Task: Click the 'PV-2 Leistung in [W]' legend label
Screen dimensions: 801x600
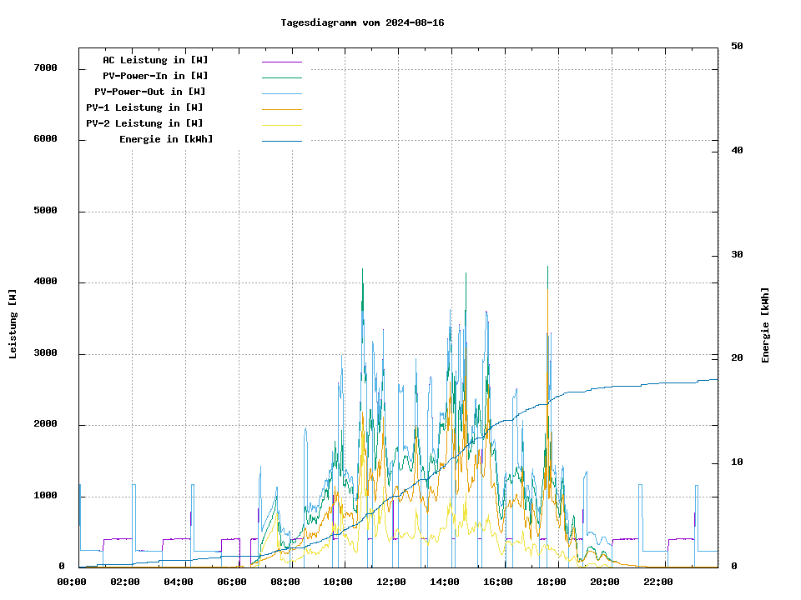Action: (x=144, y=123)
